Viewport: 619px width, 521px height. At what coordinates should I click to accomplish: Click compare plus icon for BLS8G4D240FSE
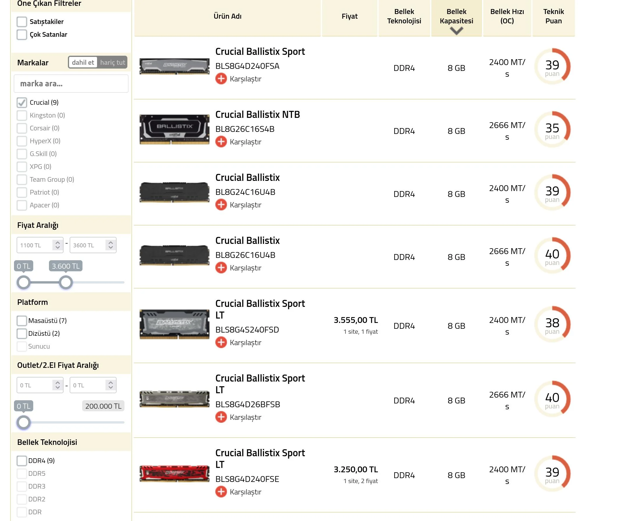pos(221,492)
